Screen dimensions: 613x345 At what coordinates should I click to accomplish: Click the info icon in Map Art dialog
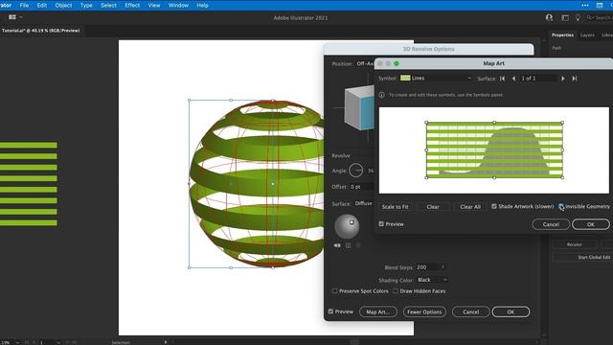click(x=381, y=95)
